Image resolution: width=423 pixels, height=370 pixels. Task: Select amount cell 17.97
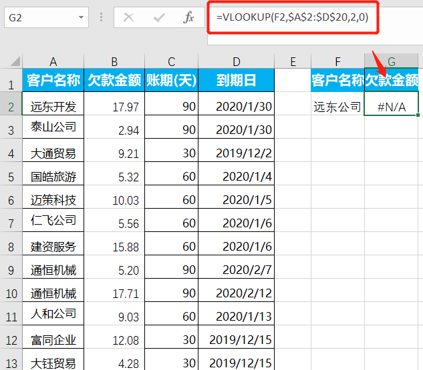[114, 103]
